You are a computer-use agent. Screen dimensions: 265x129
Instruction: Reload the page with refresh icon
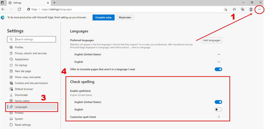19,10
